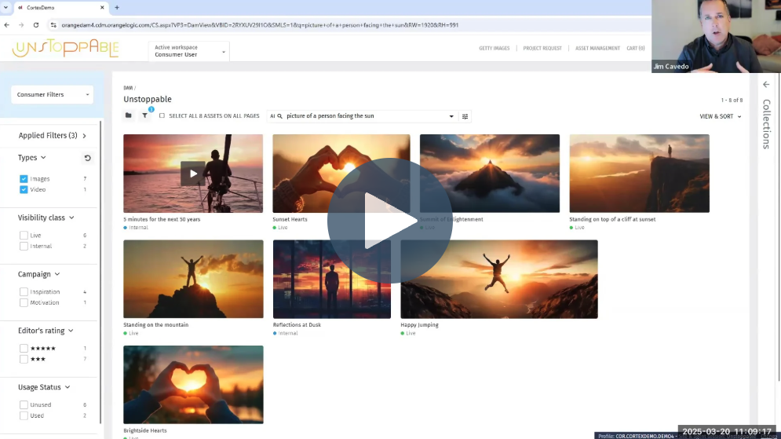Reset the Types filter with undo icon
Viewport: 781px width, 439px height.
point(88,158)
